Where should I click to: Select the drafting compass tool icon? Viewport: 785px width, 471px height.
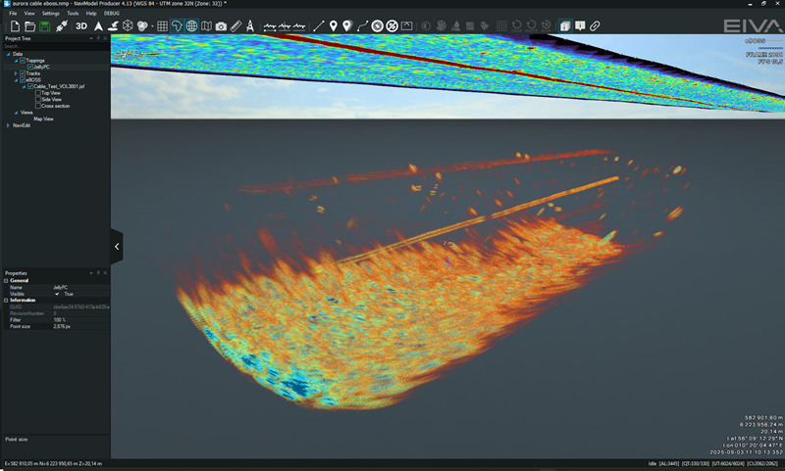coord(250,25)
